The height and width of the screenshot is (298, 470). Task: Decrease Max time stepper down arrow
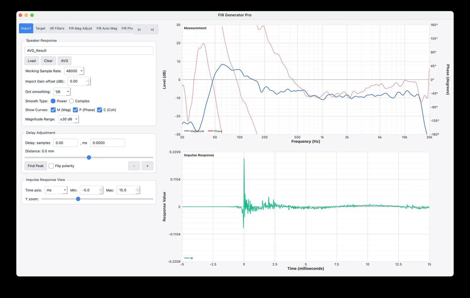(138, 192)
